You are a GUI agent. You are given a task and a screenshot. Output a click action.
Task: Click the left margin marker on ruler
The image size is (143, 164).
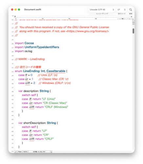[15, 17]
